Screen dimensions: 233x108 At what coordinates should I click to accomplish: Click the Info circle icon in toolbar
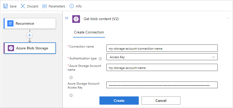coord(72,6)
